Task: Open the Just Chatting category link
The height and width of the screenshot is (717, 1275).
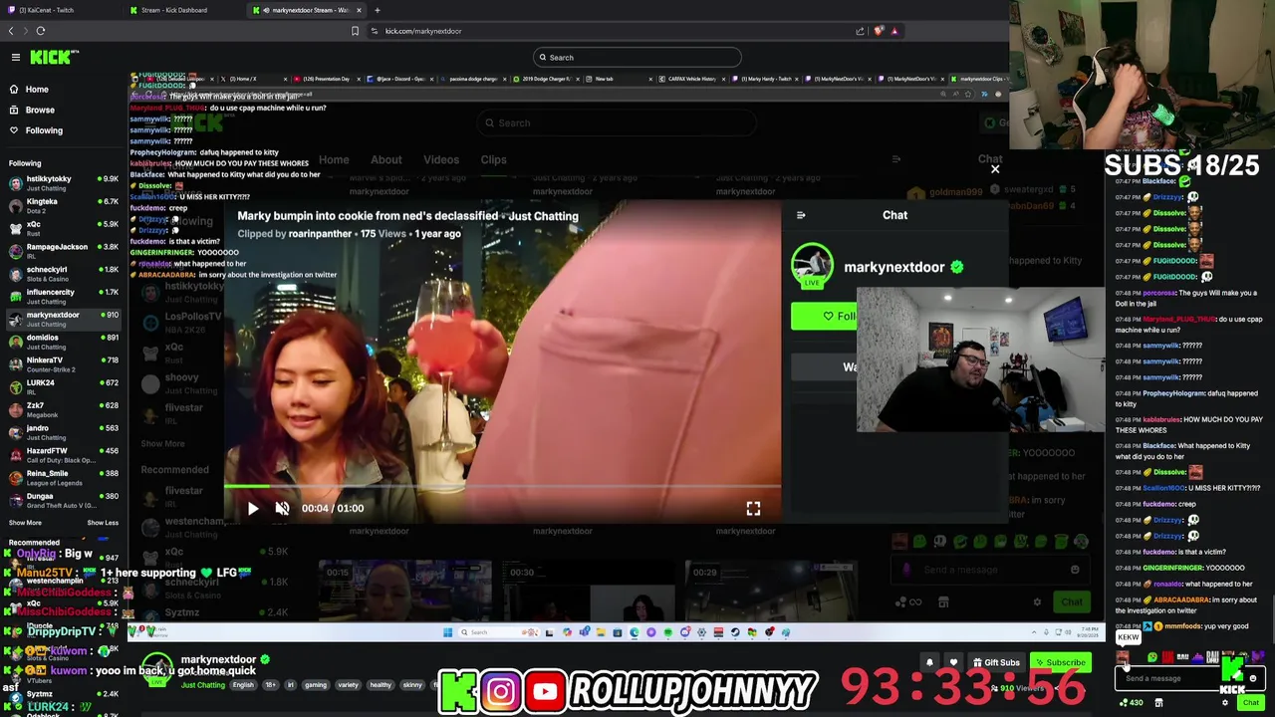Action: [203, 685]
